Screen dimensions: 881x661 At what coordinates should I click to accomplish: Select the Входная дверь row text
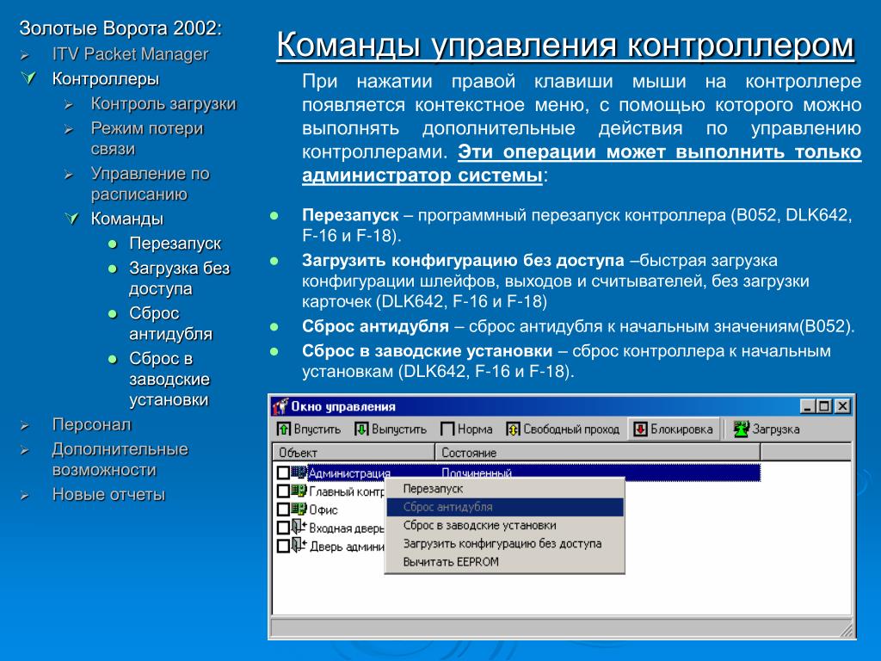347,528
